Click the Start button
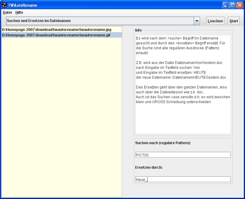 pos(234,21)
